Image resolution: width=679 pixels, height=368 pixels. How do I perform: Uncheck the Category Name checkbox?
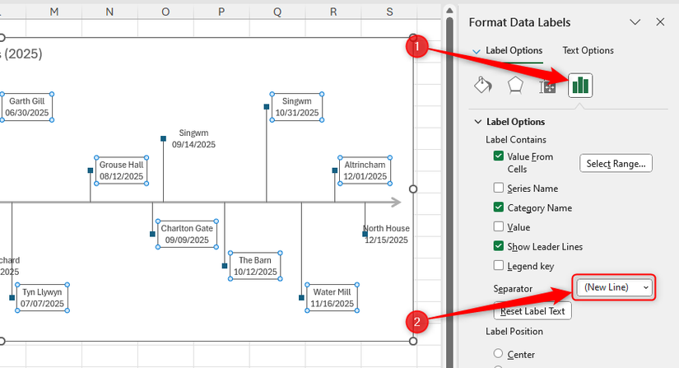499,207
